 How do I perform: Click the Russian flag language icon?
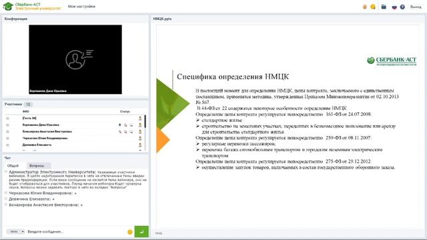394,7
